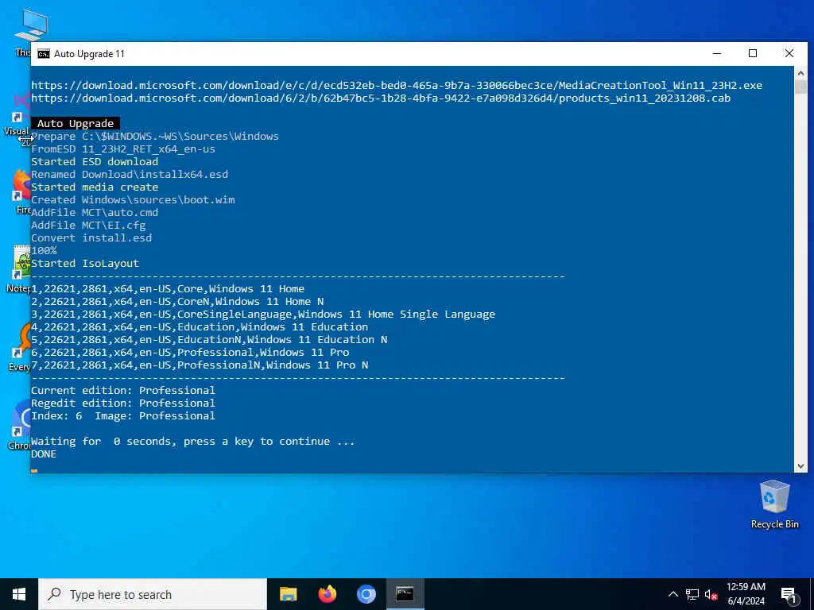Select the Everything desktop shortcut
Viewport: 814px width, 610px height.
pos(21,348)
